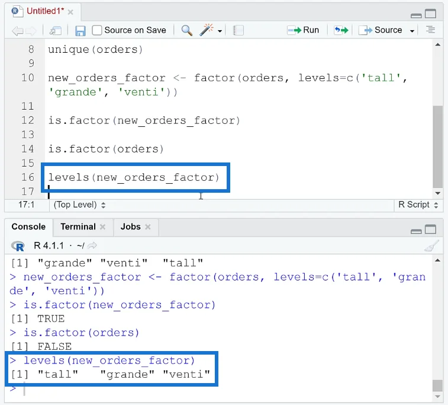Clear console with broom icon

[x=431, y=246]
